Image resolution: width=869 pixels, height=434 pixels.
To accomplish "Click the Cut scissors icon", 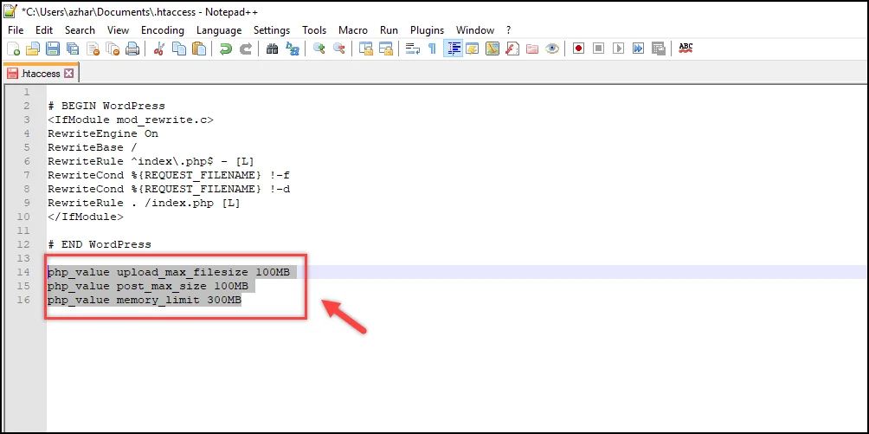I will click(158, 49).
